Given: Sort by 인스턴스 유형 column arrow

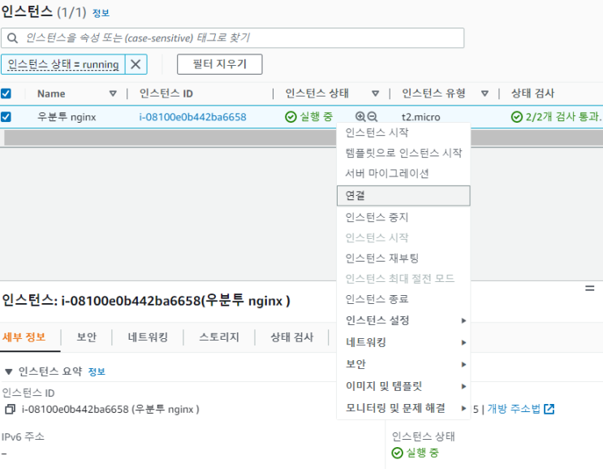Looking at the screenshot, I should [x=485, y=93].
